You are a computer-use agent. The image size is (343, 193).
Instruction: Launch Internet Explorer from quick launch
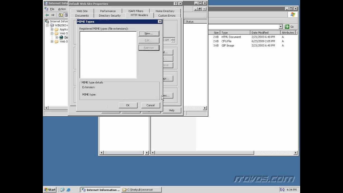(68, 190)
